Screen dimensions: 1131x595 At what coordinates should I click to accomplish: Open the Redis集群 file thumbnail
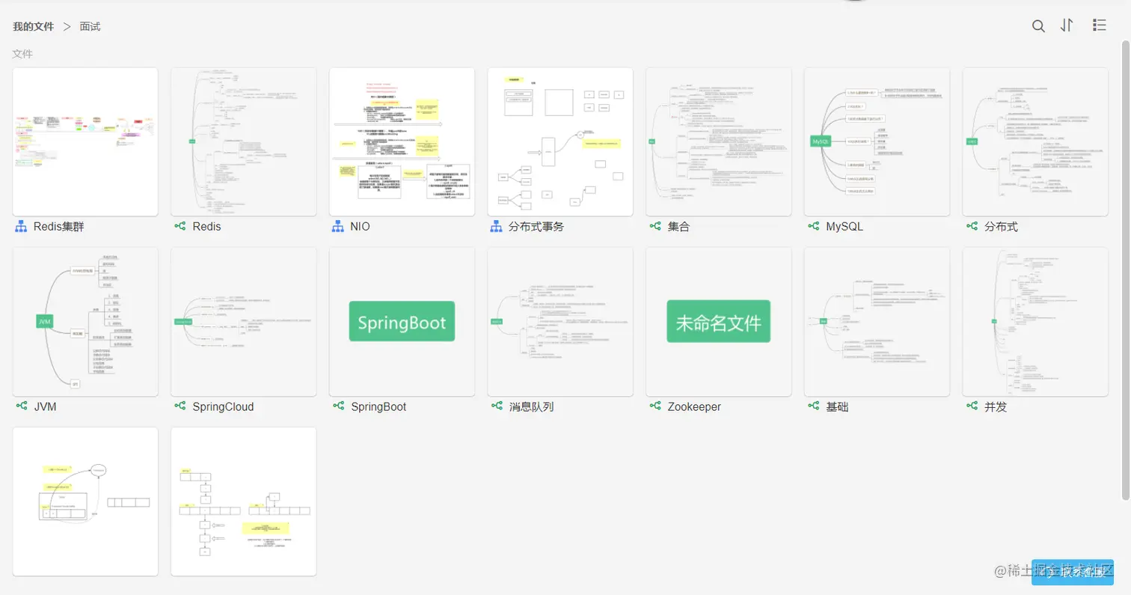(x=85, y=141)
